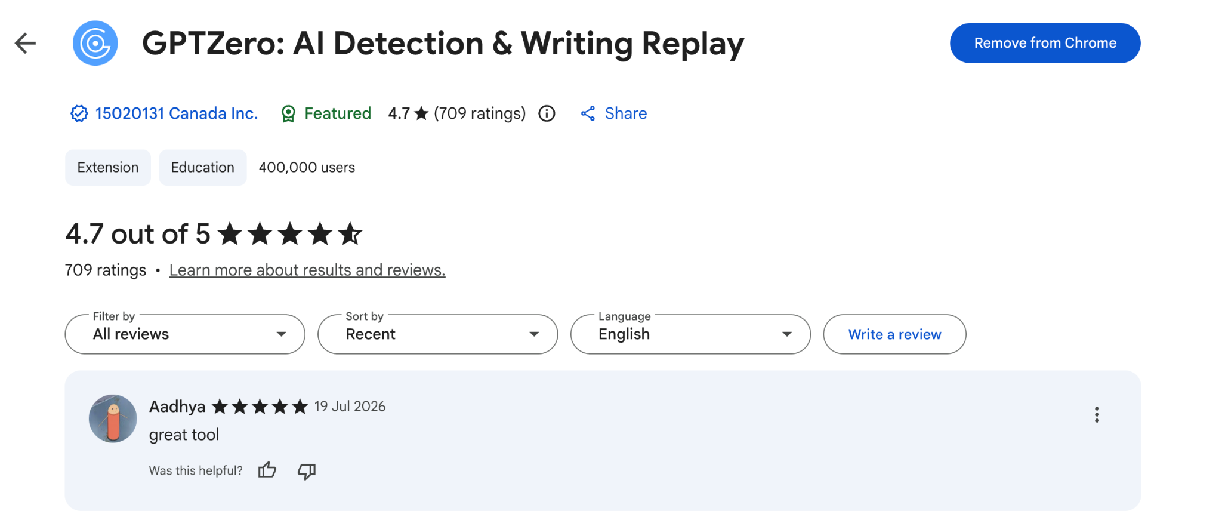Mark Aadhya's review as helpful with thumbs up
Screen dimensions: 1222x511
click(x=267, y=470)
